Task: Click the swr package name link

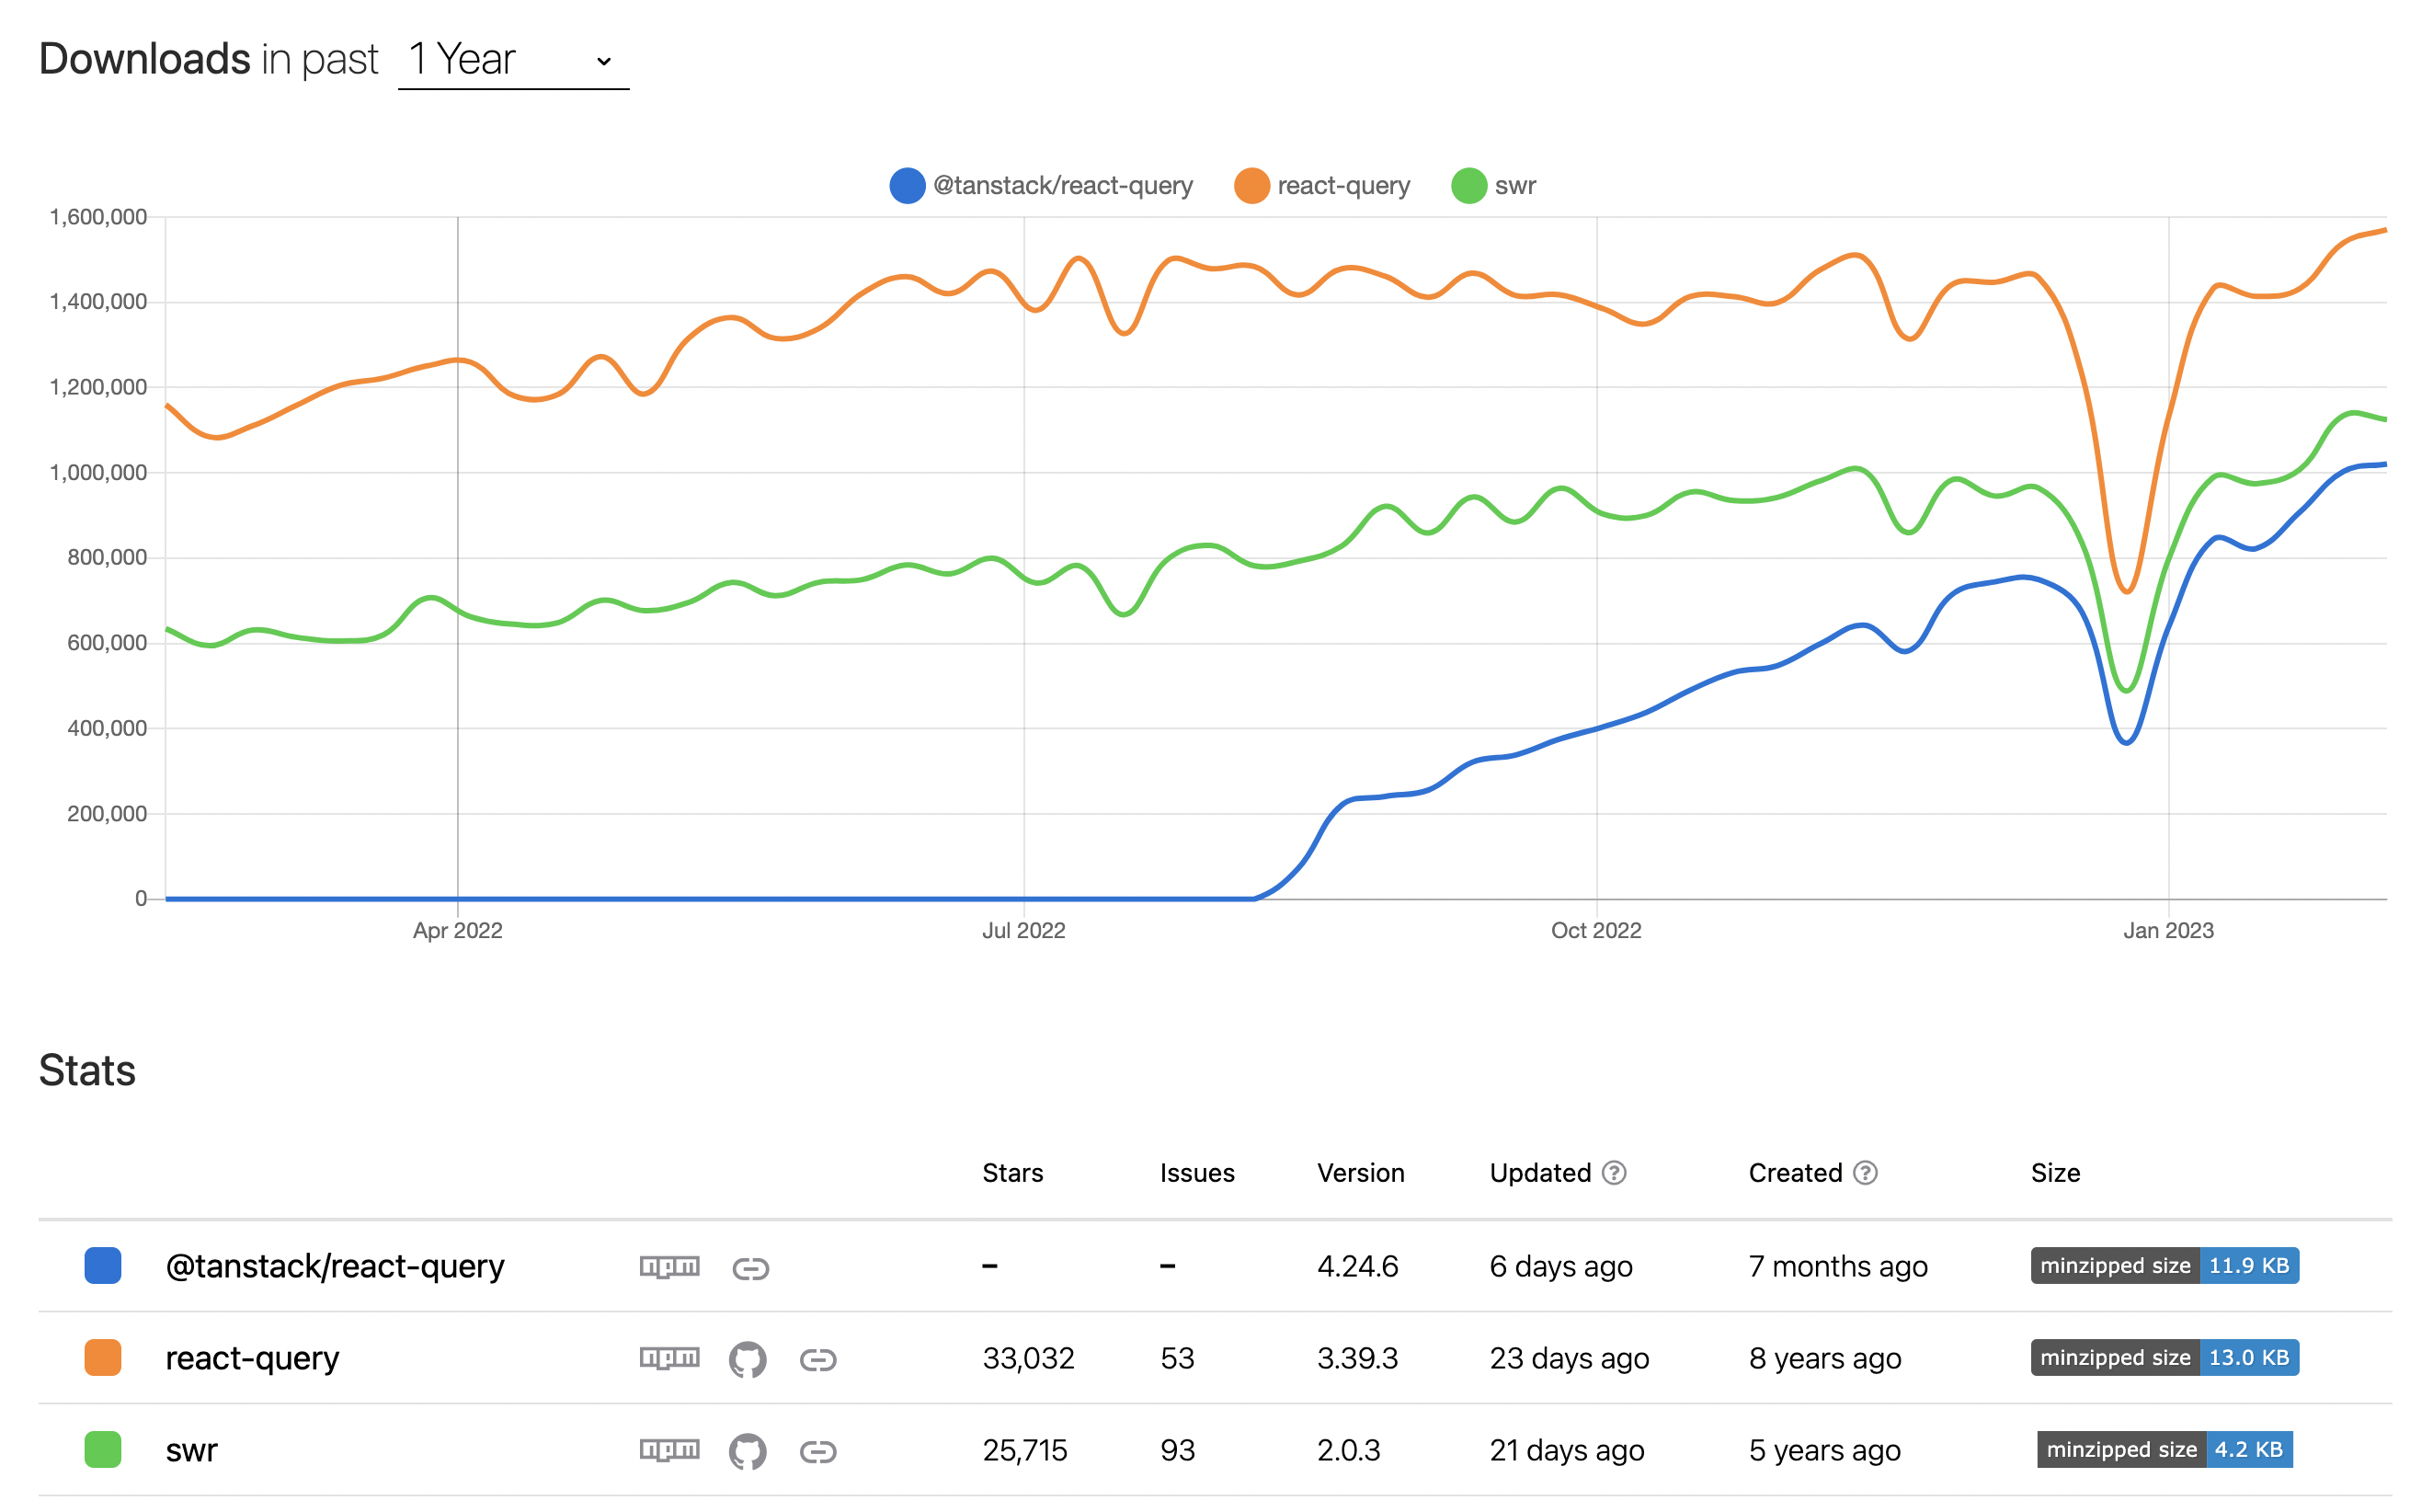Action: pyautogui.click(x=191, y=1450)
